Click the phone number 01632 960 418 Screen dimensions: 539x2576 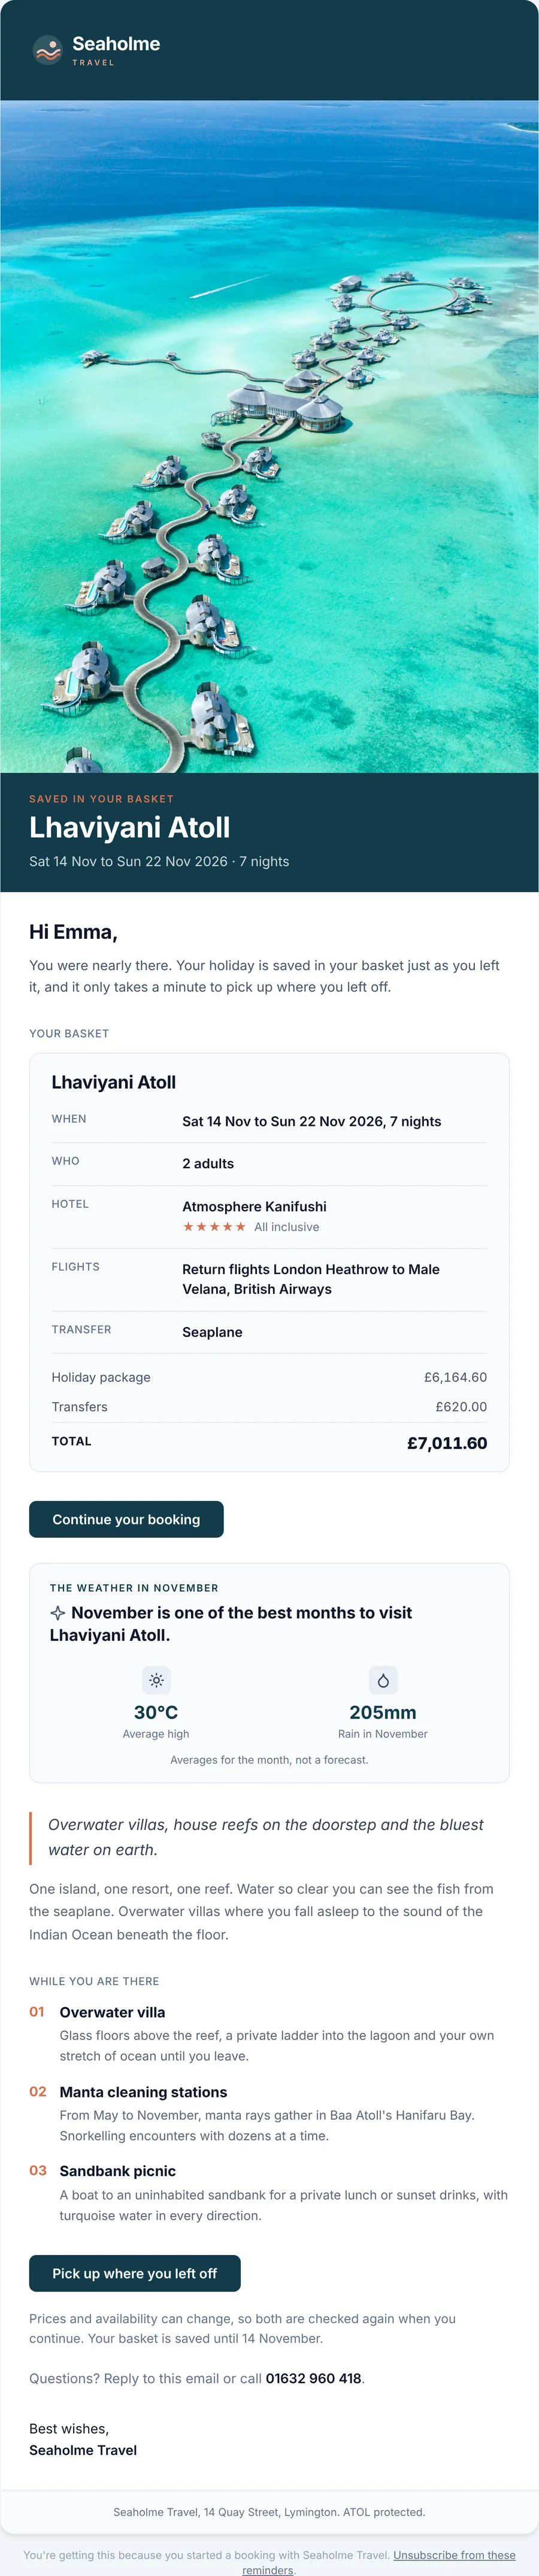pos(313,2378)
